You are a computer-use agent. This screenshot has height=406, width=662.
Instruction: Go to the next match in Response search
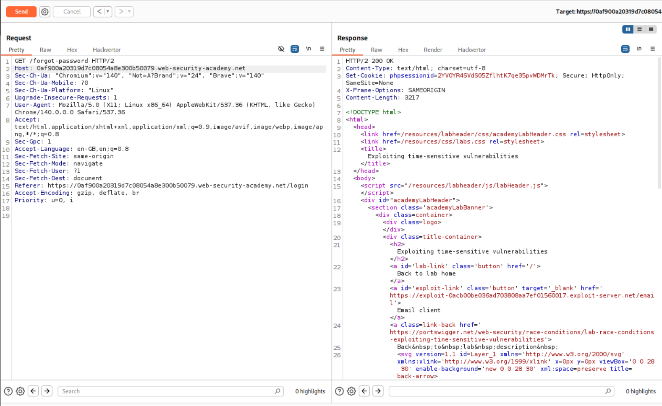pyautogui.click(x=378, y=391)
